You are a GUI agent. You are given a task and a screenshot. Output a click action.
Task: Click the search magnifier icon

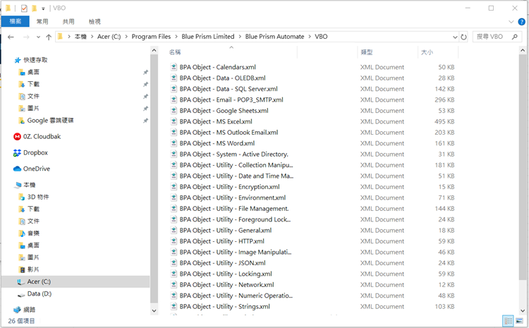[514, 37]
